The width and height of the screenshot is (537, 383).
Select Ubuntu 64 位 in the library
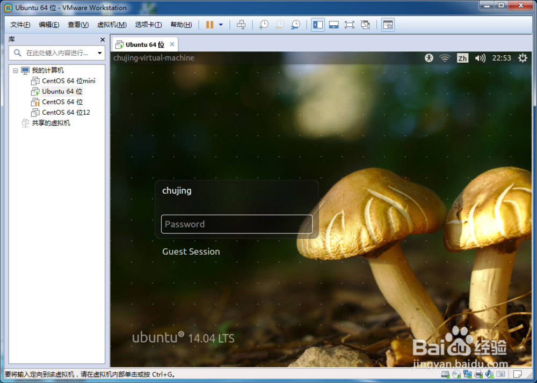point(62,91)
